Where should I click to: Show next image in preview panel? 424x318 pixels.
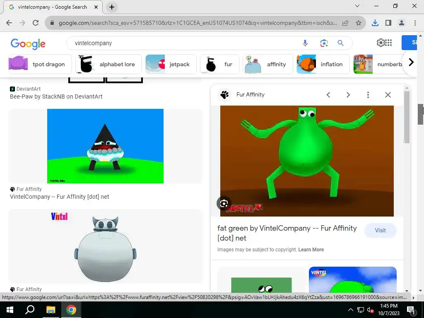[348, 95]
